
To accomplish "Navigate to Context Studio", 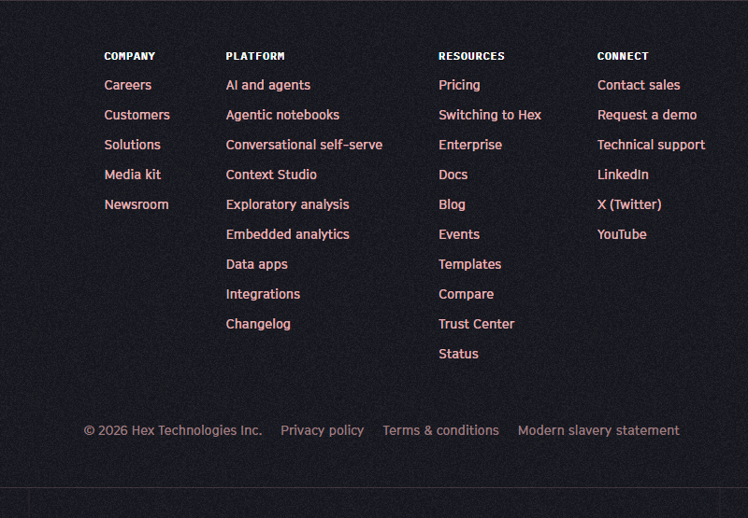I will click(271, 175).
